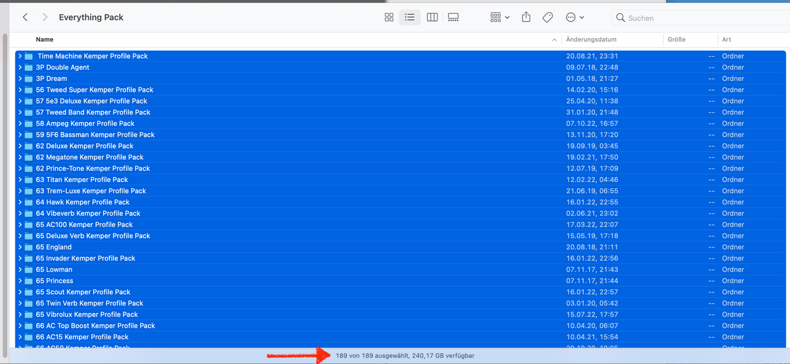Click the Tags toolbar icon
This screenshot has width=790, height=364.
(547, 17)
